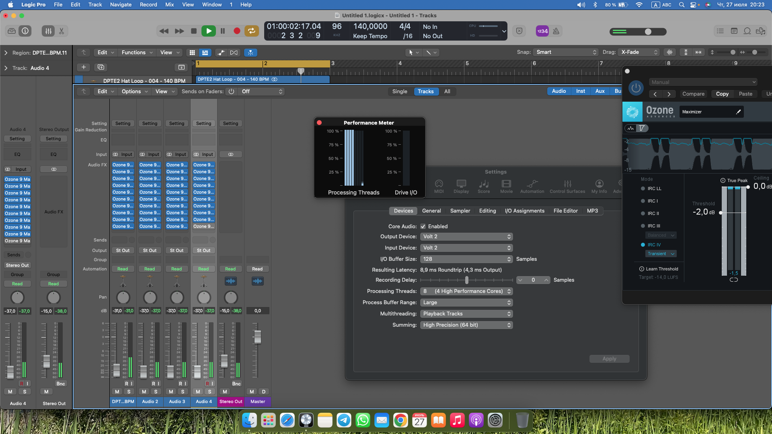772x434 pixels.
Task: Click the Compare button in plugin header
Action: tap(693, 94)
